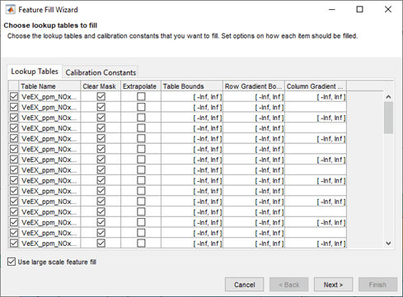Close the Feature Fill Wizard window
Viewport: 403px width, 297px height.
click(x=388, y=10)
